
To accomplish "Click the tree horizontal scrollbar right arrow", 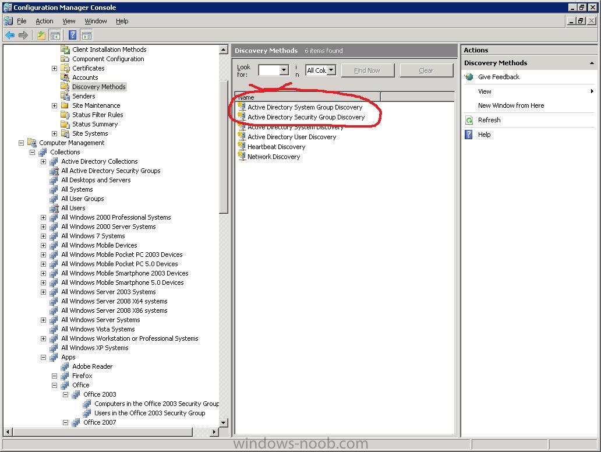I will pyautogui.click(x=215, y=432).
